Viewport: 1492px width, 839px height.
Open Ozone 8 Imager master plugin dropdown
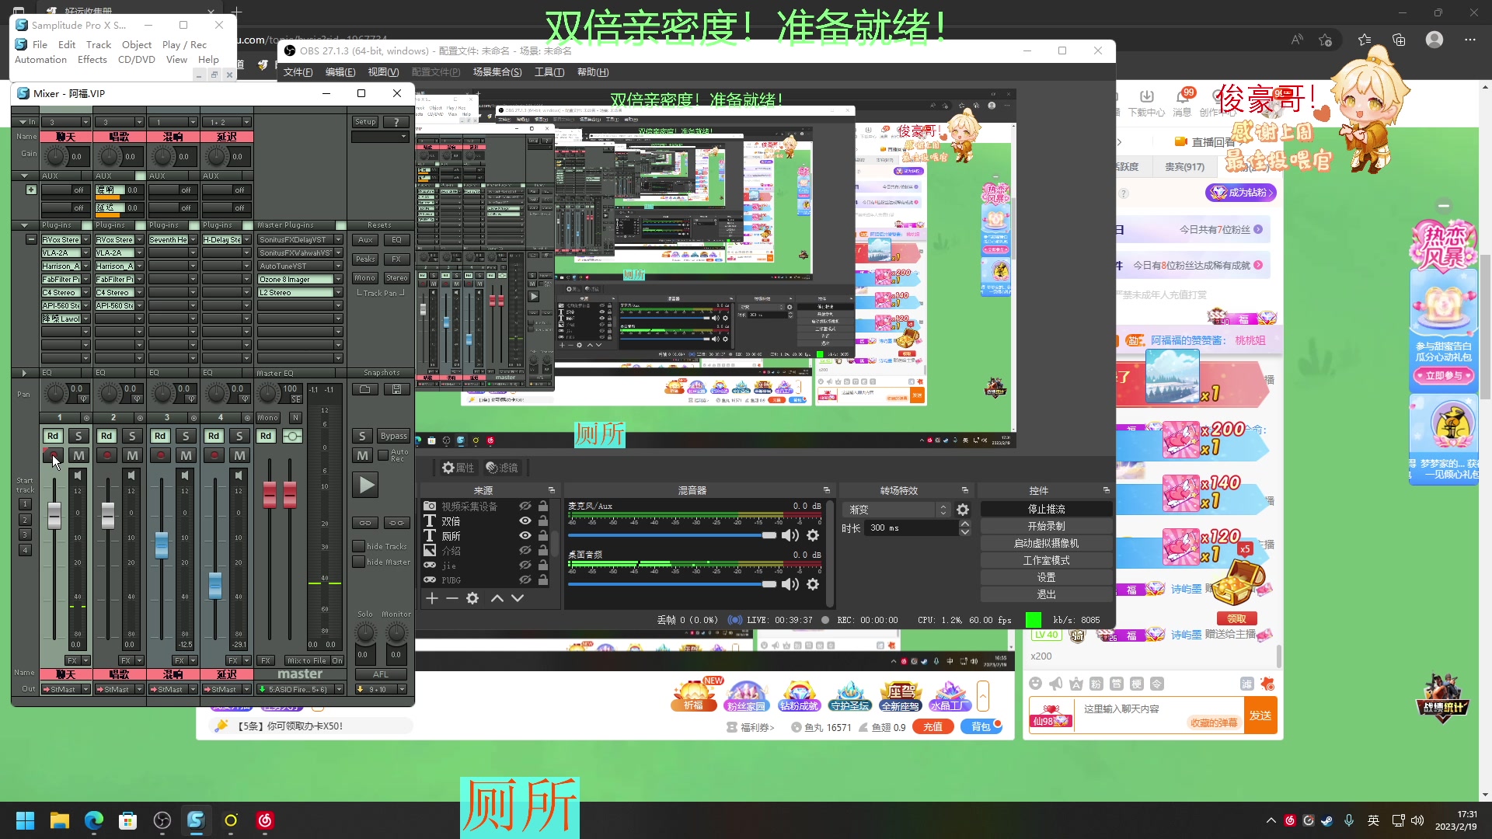[x=339, y=280]
